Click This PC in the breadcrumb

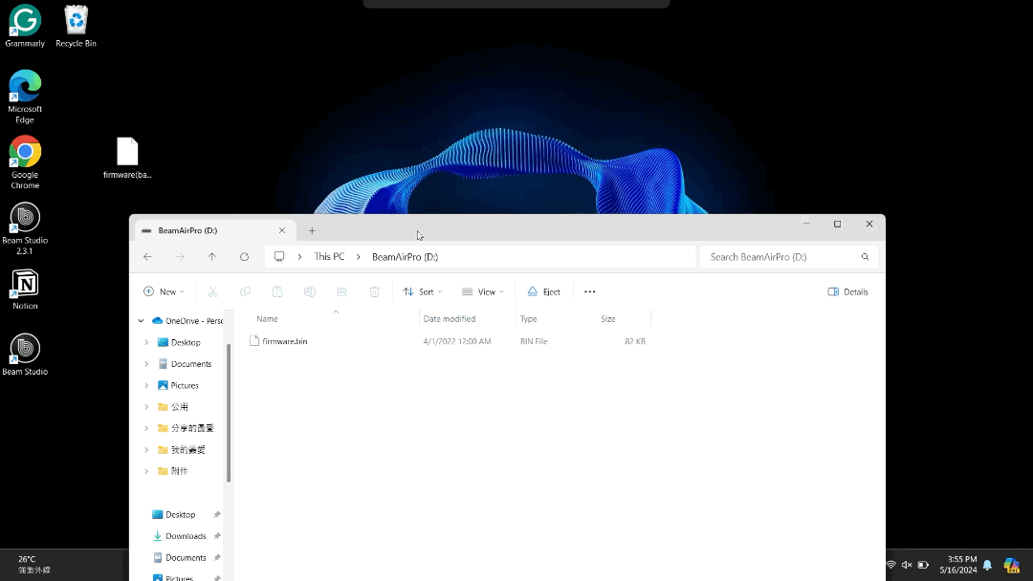pyautogui.click(x=329, y=257)
